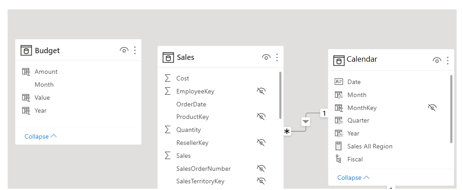
Task: Click the one-side cardinality marker near Calendar
Action: pos(324,113)
